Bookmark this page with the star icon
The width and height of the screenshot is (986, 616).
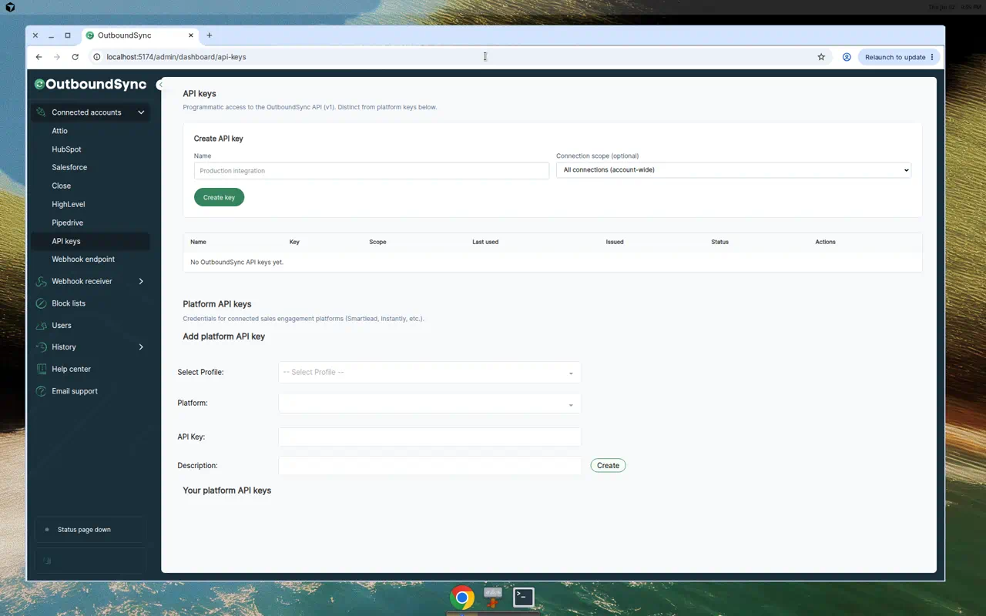click(821, 57)
